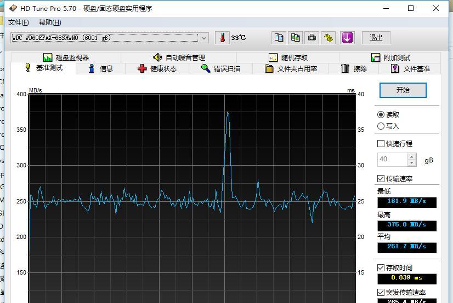Open the 文件(F) menu
This screenshot has height=303, width=453.
pos(18,22)
